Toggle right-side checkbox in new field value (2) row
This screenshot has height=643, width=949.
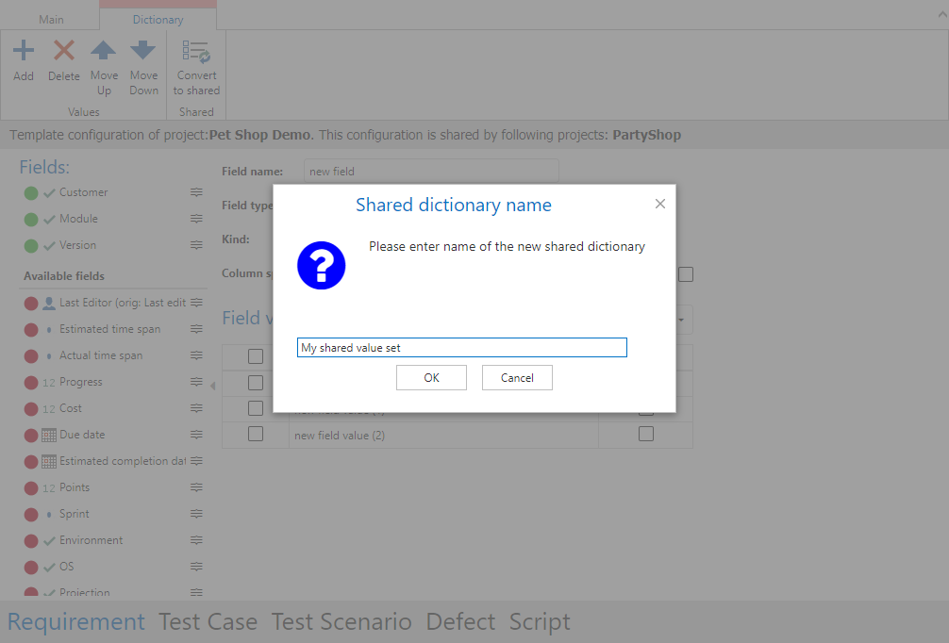(646, 435)
